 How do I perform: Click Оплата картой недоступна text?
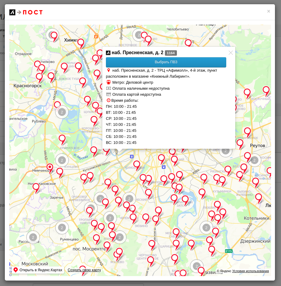click(x=137, y=94)
